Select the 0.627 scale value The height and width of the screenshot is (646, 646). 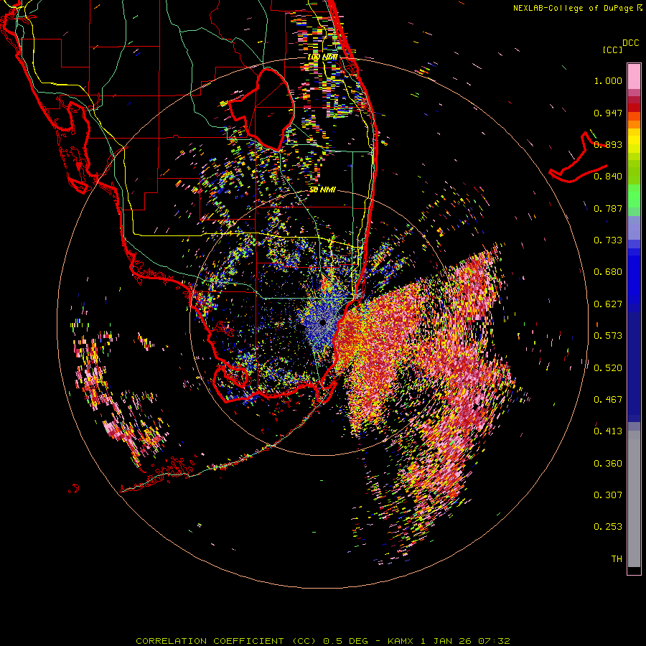(x=608, y=304)
